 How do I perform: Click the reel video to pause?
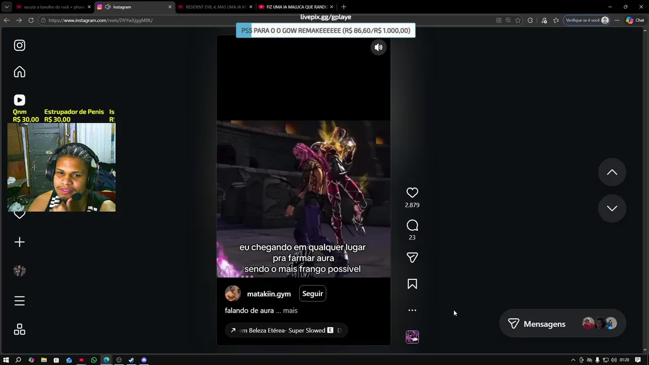pos(303,190)
